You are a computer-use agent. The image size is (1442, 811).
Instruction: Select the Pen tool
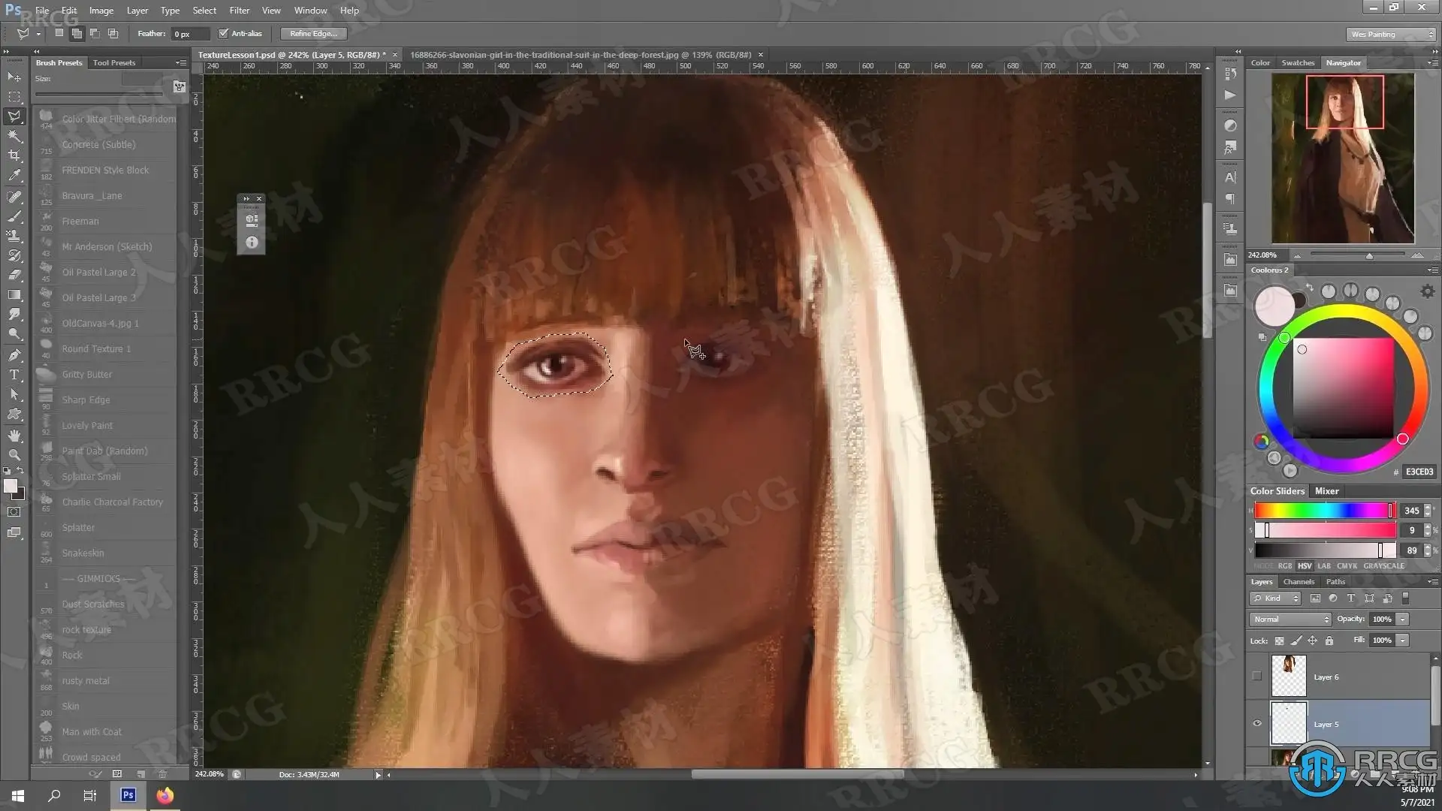coord(14,354)
